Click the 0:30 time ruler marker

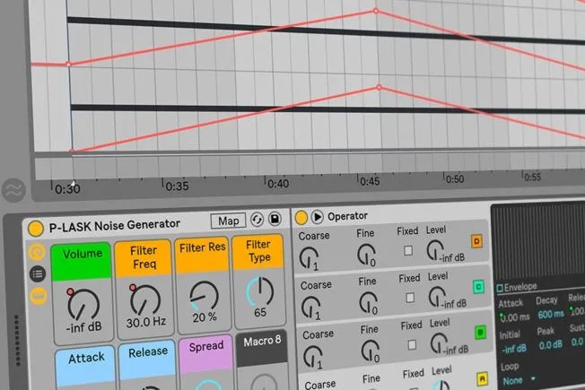pyautogui.click(x=65, y=188)
